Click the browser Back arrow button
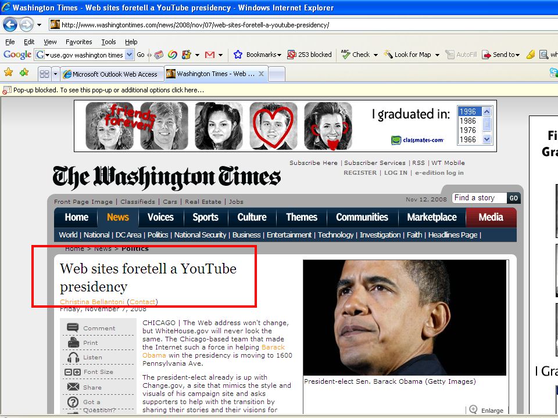 coord(10,25)
